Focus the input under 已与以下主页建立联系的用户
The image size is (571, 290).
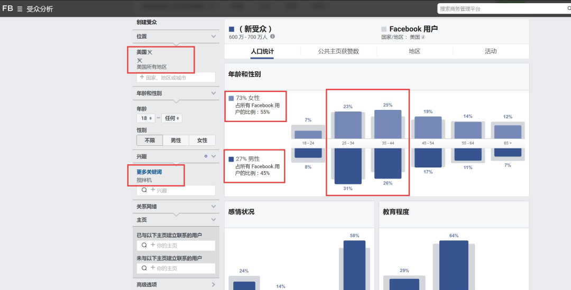[x=176, y=245]
